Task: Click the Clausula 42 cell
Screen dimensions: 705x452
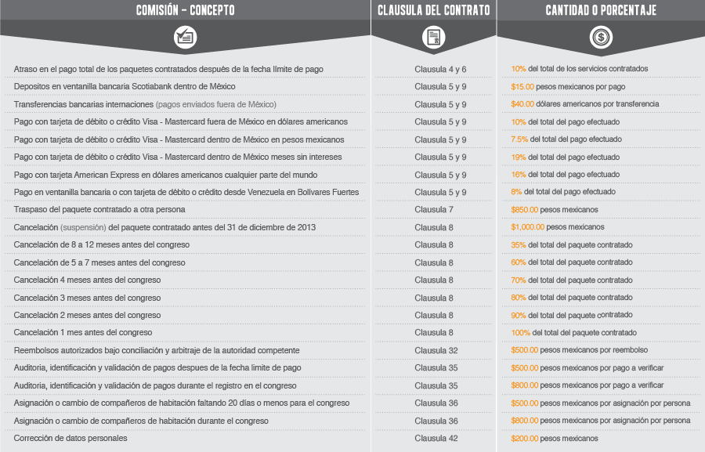Action: tap(436, 439)
